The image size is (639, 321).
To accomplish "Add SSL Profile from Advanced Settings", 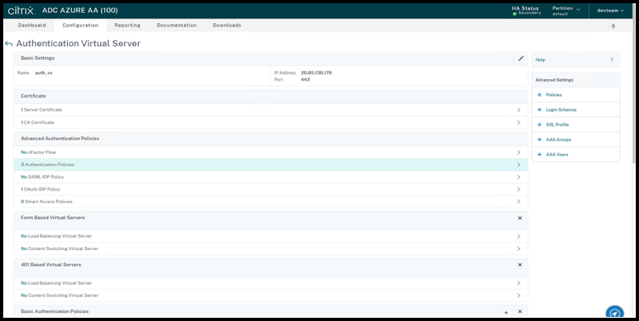I will click(576, 125).
